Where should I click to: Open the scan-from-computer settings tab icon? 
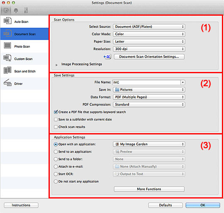pyautogui.click(x=6, y=10)
